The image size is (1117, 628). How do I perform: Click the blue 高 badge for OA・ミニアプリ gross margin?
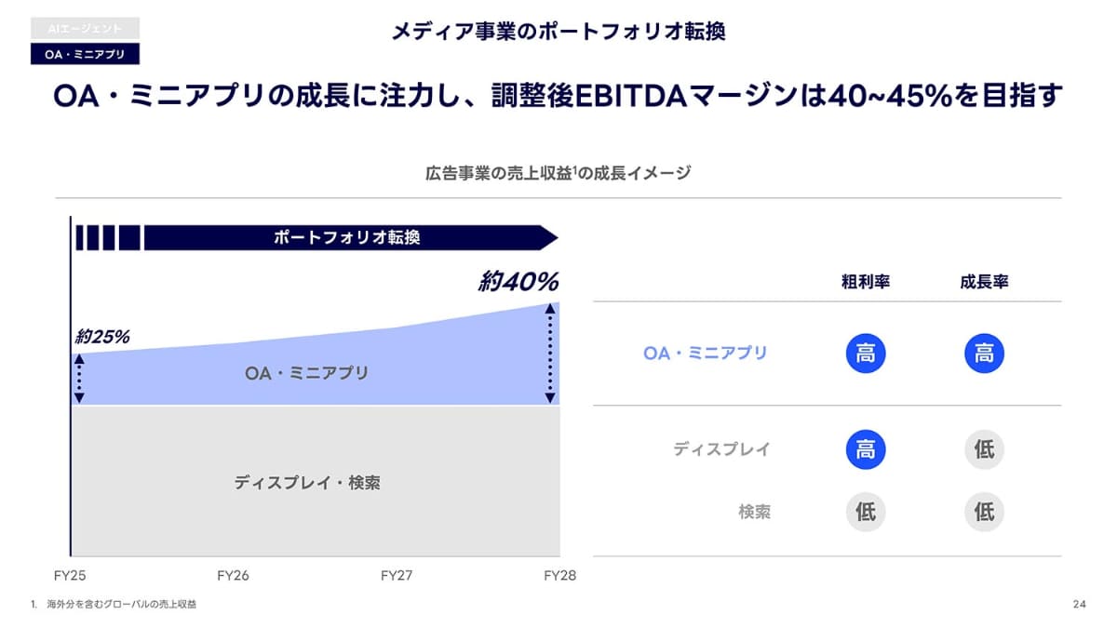point(866,354)
